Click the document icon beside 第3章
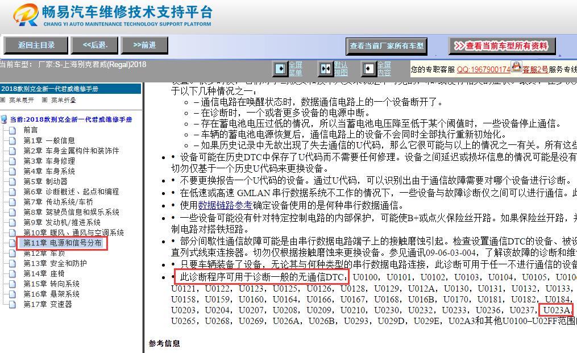 click(x=13, y=161)
